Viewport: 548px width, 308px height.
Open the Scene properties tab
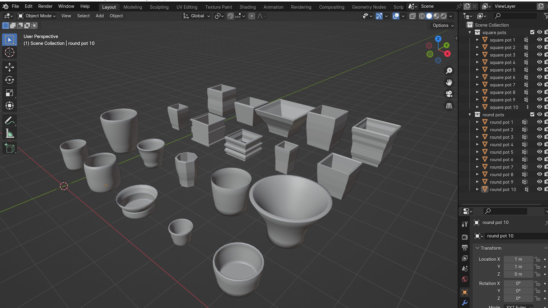[x=465, y=269]
